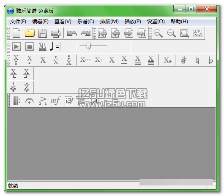Open the 编辑(E) menu
Viewport: 224px width, 196px height.
click(x=40, y=22)
